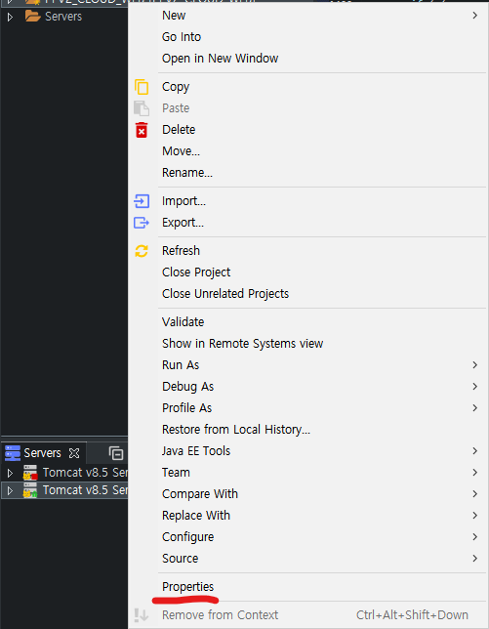The image size is (489, 629).
Task: Select Refresh menu entry
Action: [x=181, y=251]
